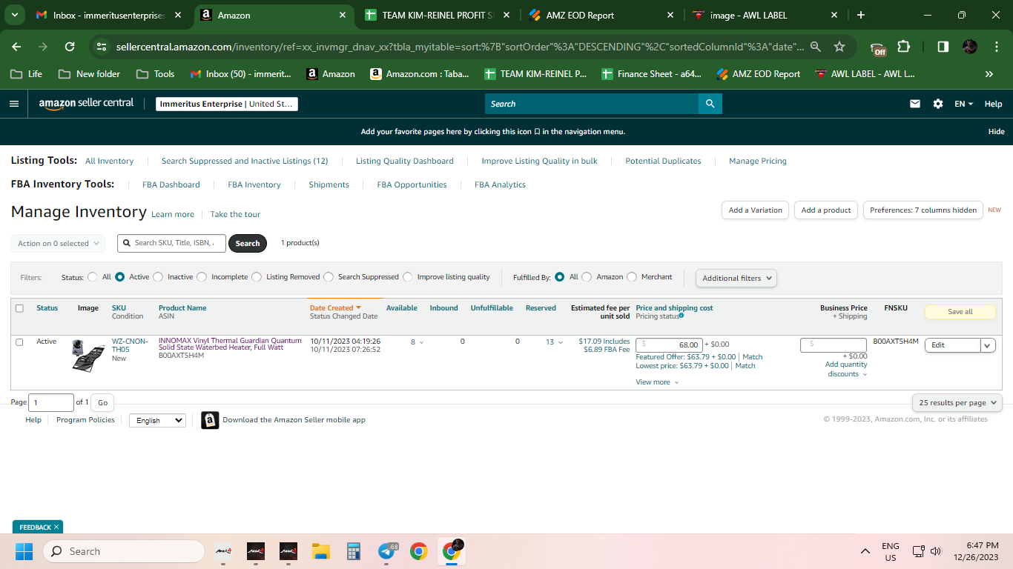Image resolution: width=1013 pixels, height=569 pixels.
Task: Go back to the previous browser page
Action: tap(16, 47)
